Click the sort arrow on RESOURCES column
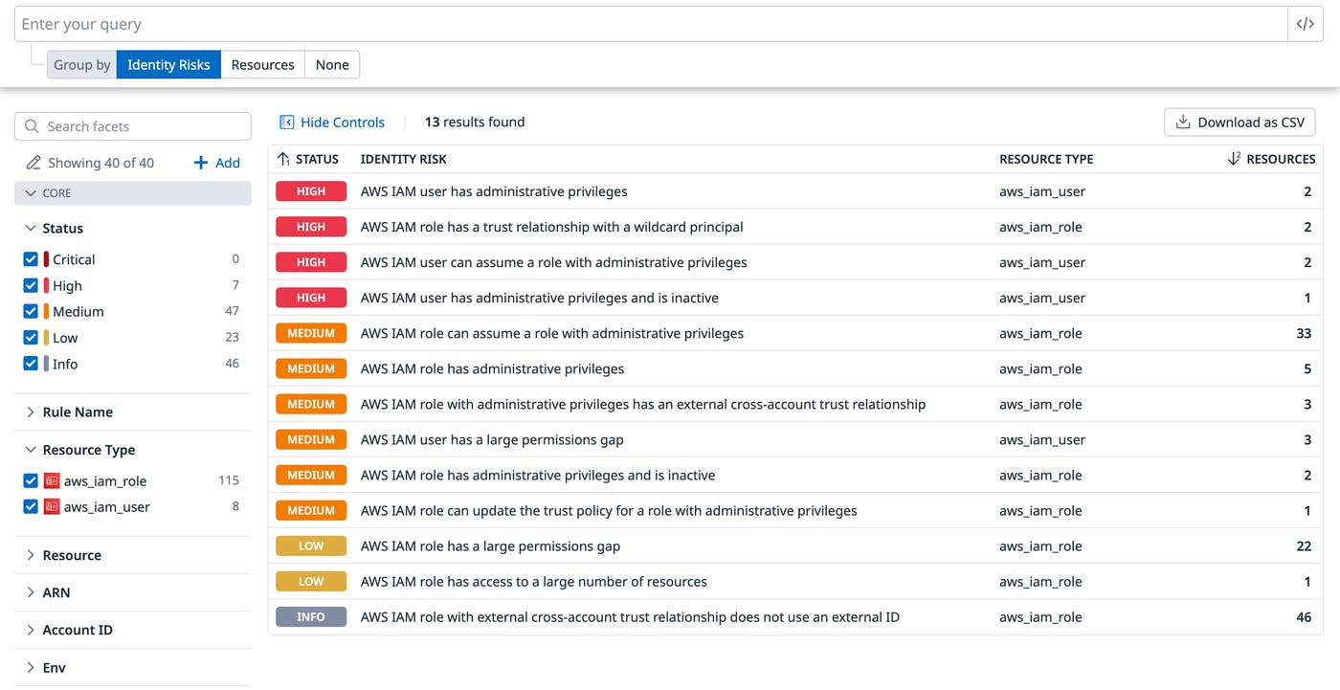The height and width of the screenshot is (690, 1340). [x=1232, y=159]
